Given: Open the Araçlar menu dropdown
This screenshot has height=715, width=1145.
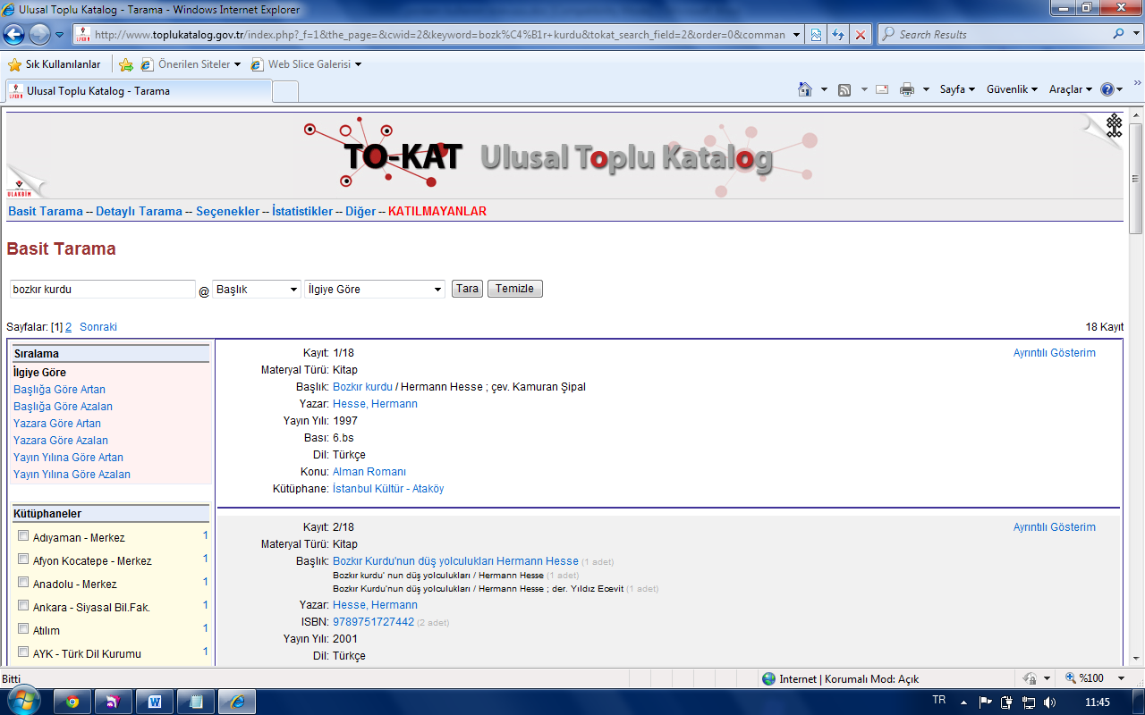Looking at the screenshot, I should [x=1071, y=89].
